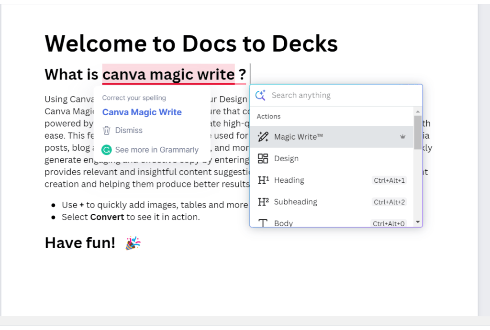
Task: Place cursor in 'Welcome to Docs to Decks' title
Action: pyautogui.click(x=191, y=44)
